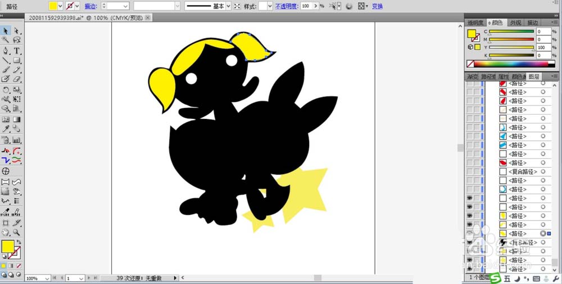The width and height of the screenshot is (562, 284).
Task: Open the zoom level 100% dropdown
Action: [47, 278]
